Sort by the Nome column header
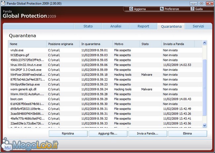The height and width of the screenshot is (153, 215). 27,44
